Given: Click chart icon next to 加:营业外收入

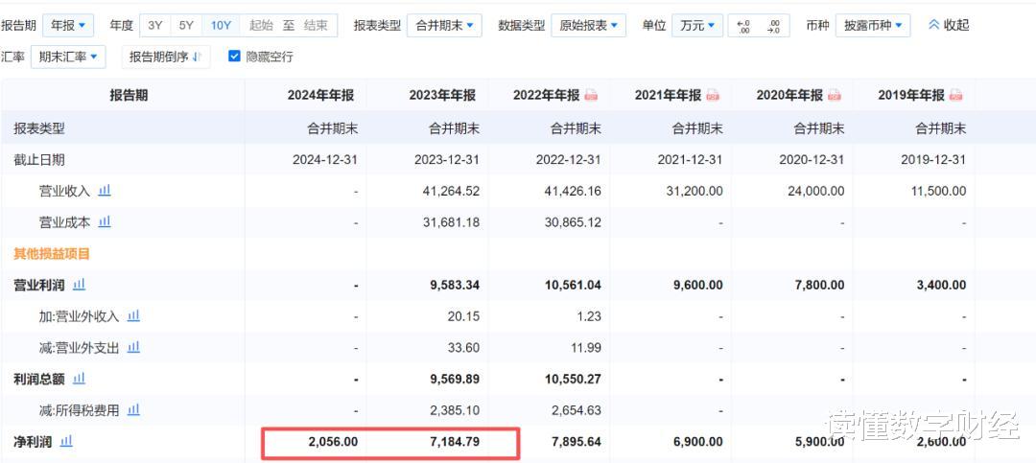Looking at the screenshot, I should [x=133, y=316].
